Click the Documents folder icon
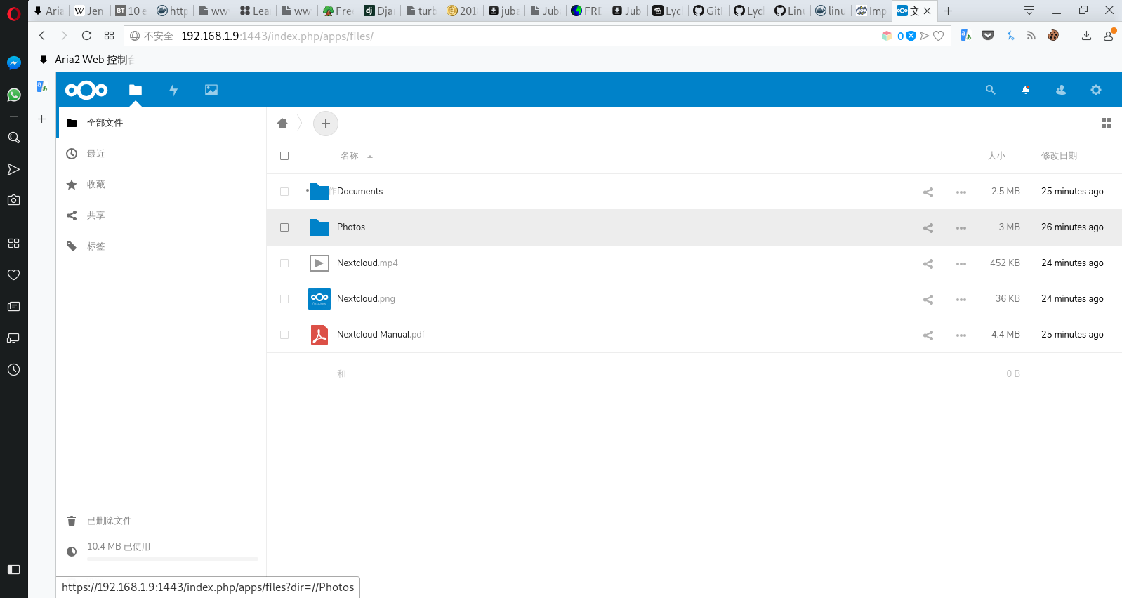This screenshot has height=598, width=1122. coord(319,192)
